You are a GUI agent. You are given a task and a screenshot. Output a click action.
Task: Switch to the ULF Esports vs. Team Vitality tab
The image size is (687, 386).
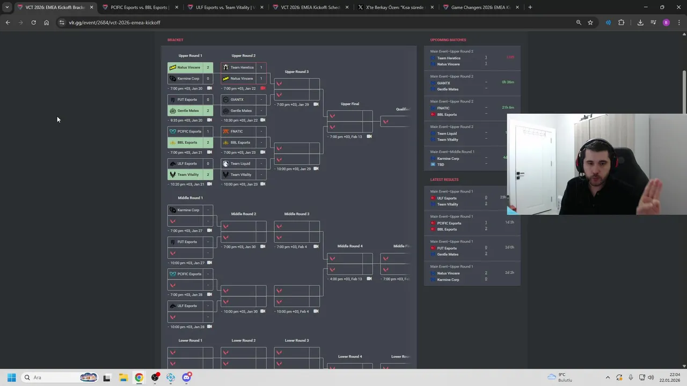click(225, 8)
